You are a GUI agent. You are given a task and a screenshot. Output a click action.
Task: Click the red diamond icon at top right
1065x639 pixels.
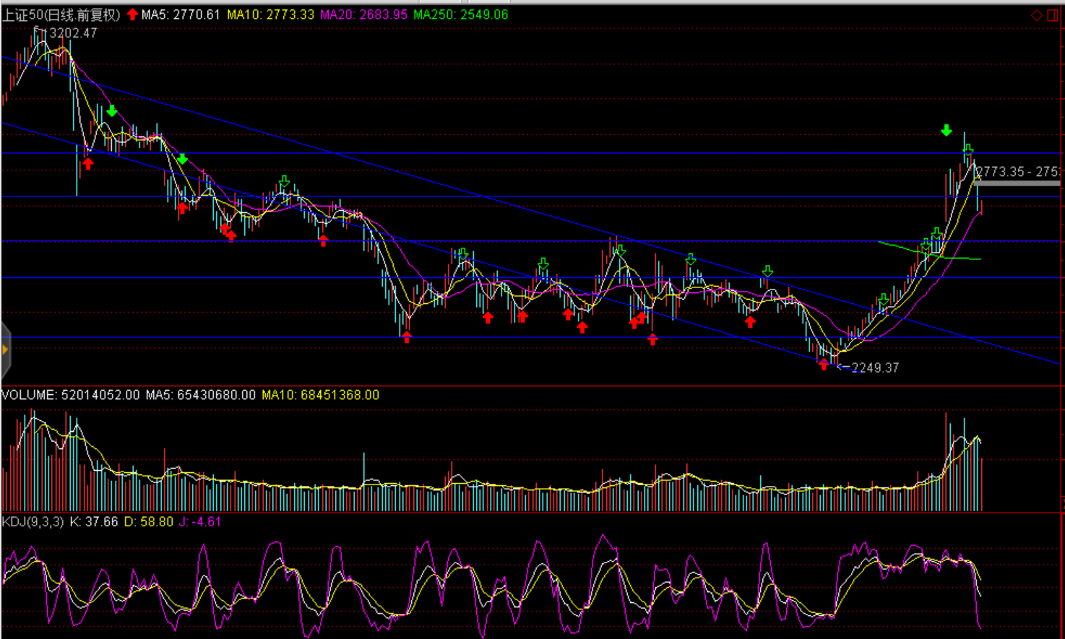pos(1036,15)
